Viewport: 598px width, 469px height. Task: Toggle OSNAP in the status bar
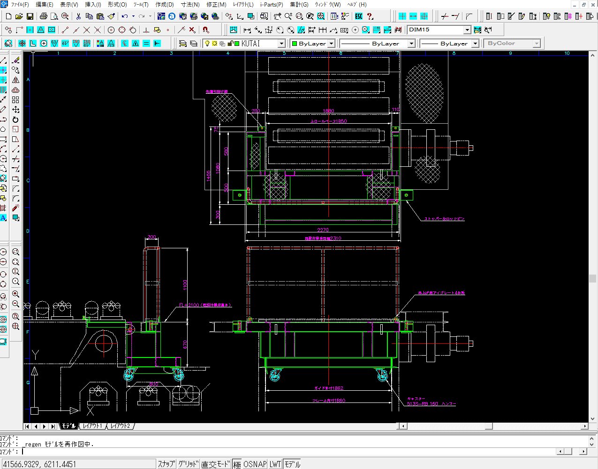pos(255,464)
